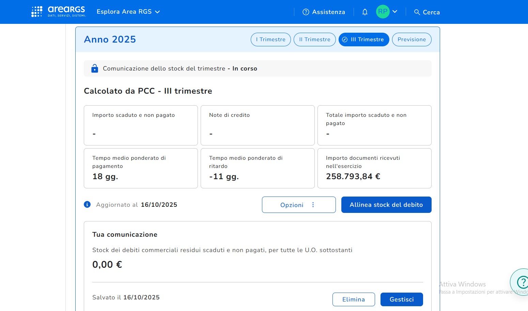Switch to II Trimestre tab
Viewport: 528px width, 311px height.
[x=314, y=40]
